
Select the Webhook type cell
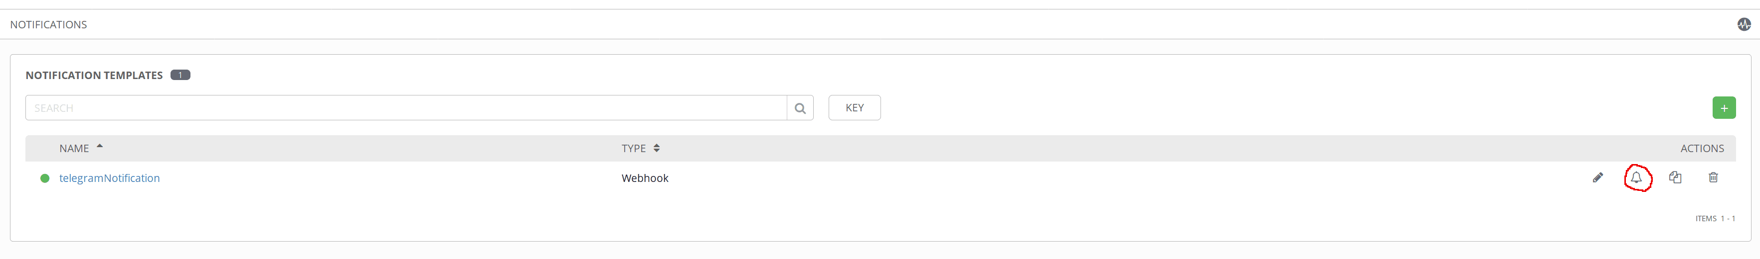tap(644, 178)
